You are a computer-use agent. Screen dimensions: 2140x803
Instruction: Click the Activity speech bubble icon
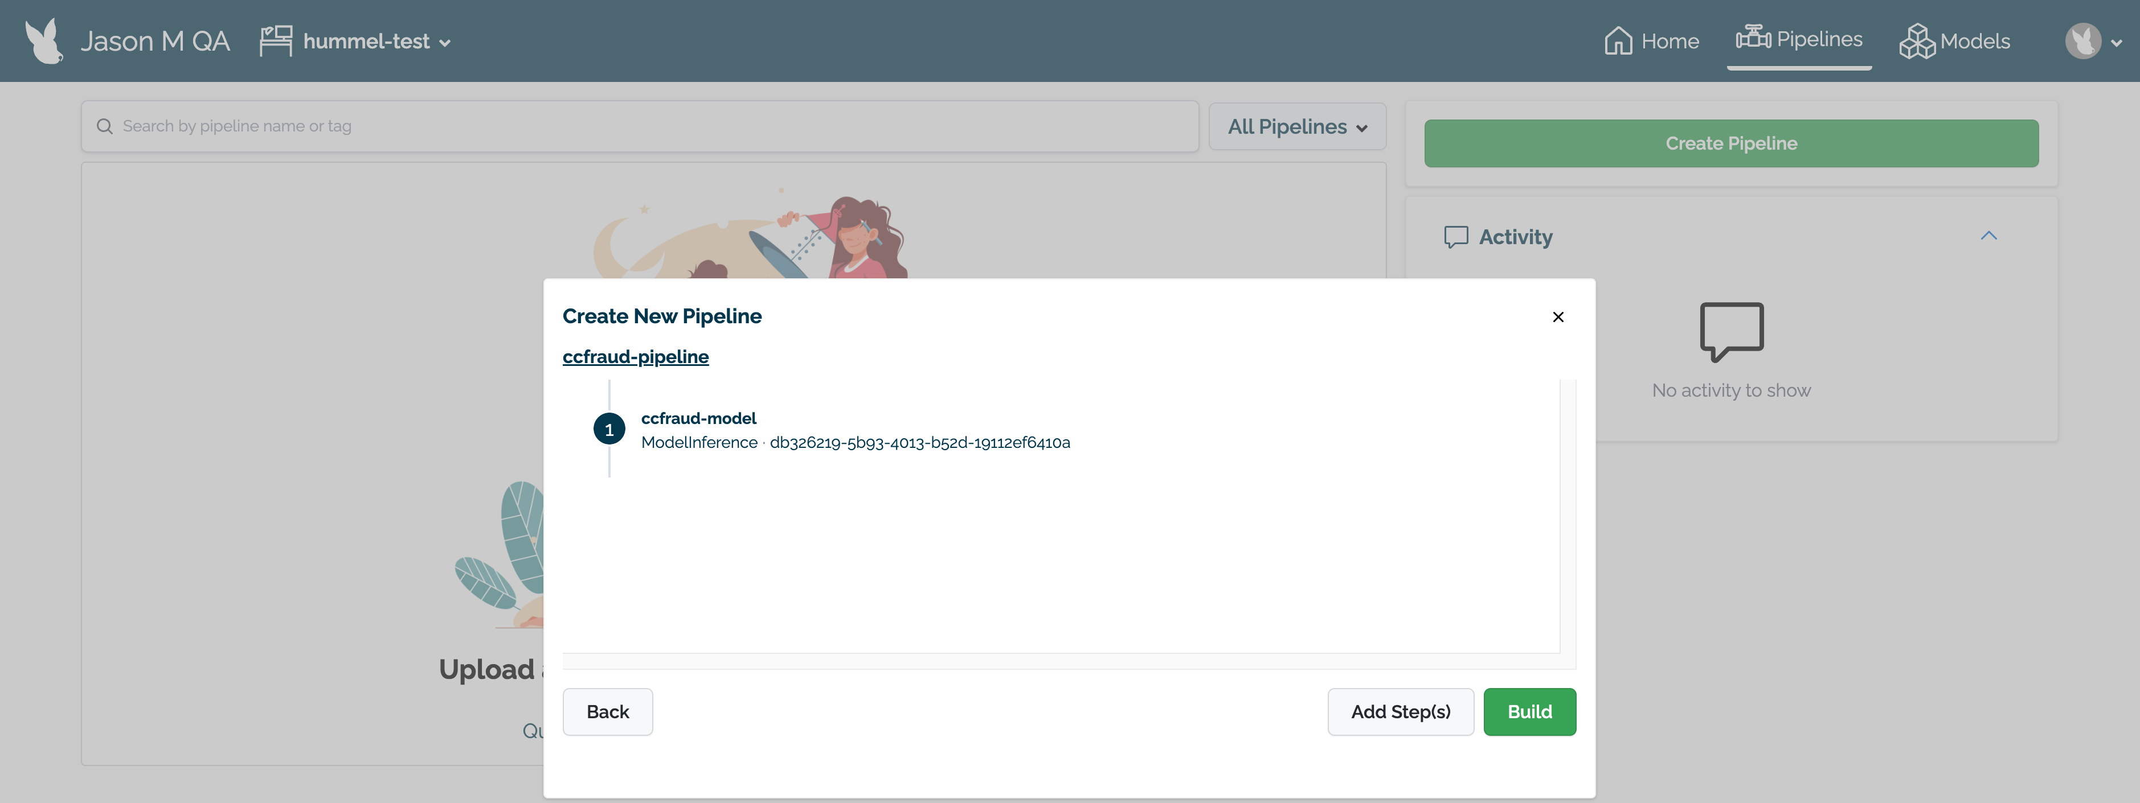[1455, 237]
